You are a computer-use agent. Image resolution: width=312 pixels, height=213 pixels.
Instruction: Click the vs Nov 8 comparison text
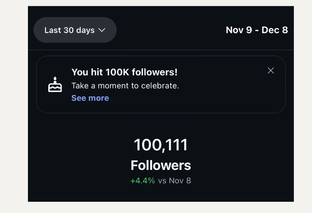[x=175, y=180]
